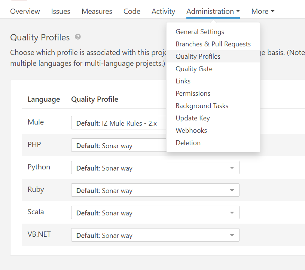Screen dimensions: 305x270
Task: Select Update Key menu entry
Action: tap(213, 118)
